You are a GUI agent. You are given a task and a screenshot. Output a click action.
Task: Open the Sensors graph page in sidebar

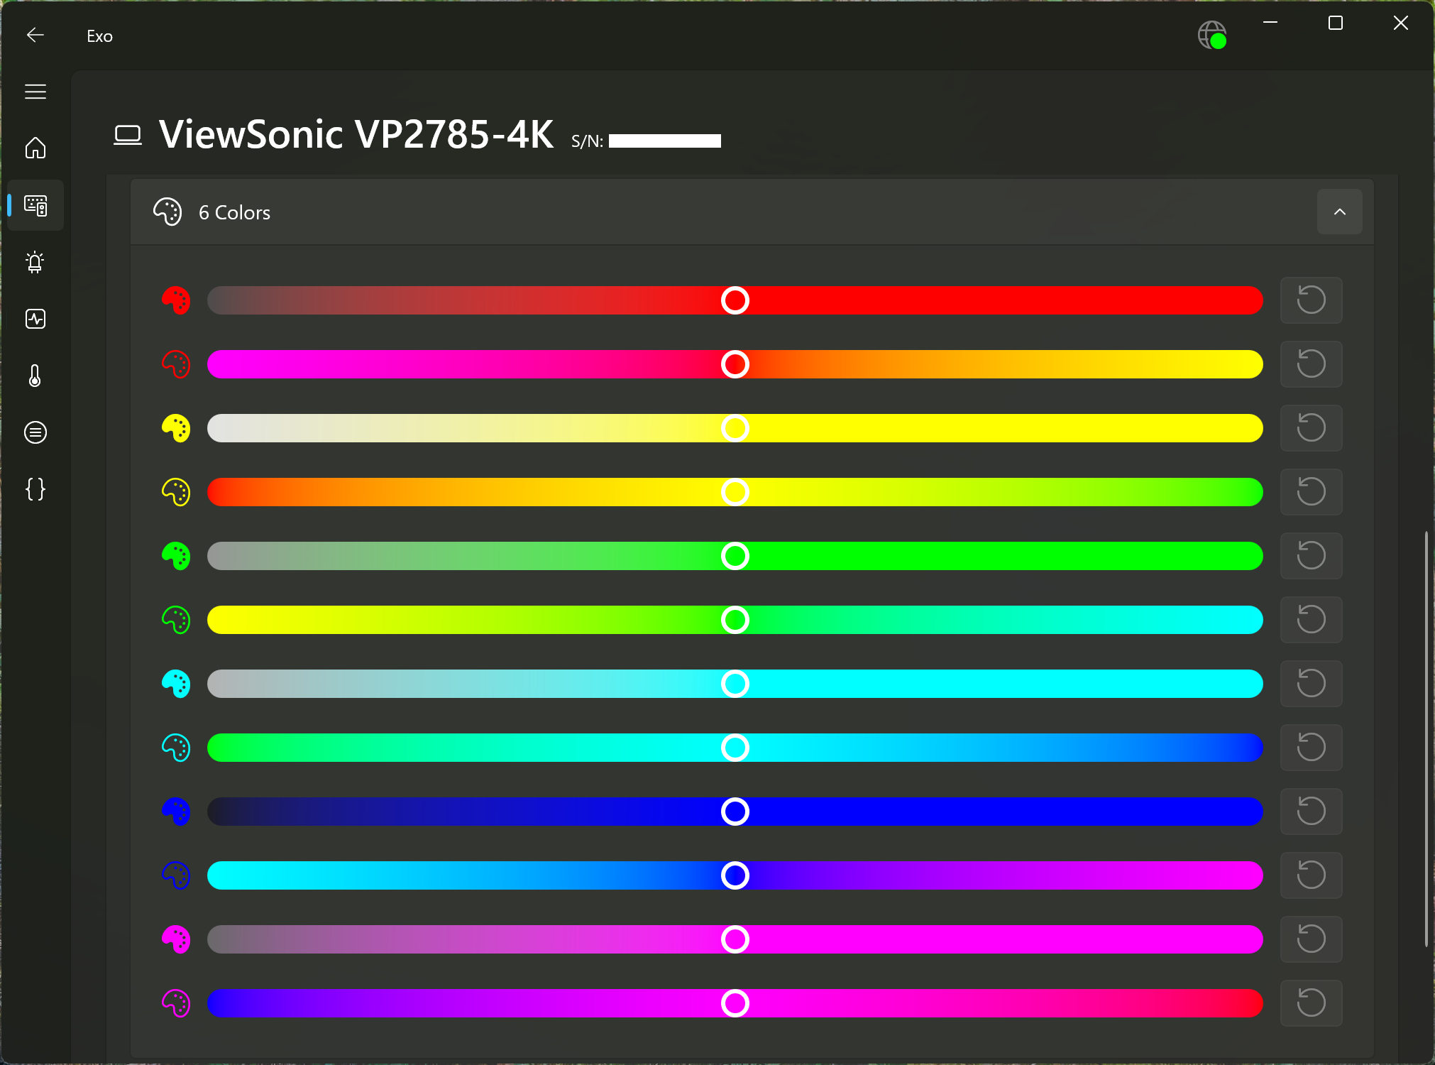(x=35, y=319)
